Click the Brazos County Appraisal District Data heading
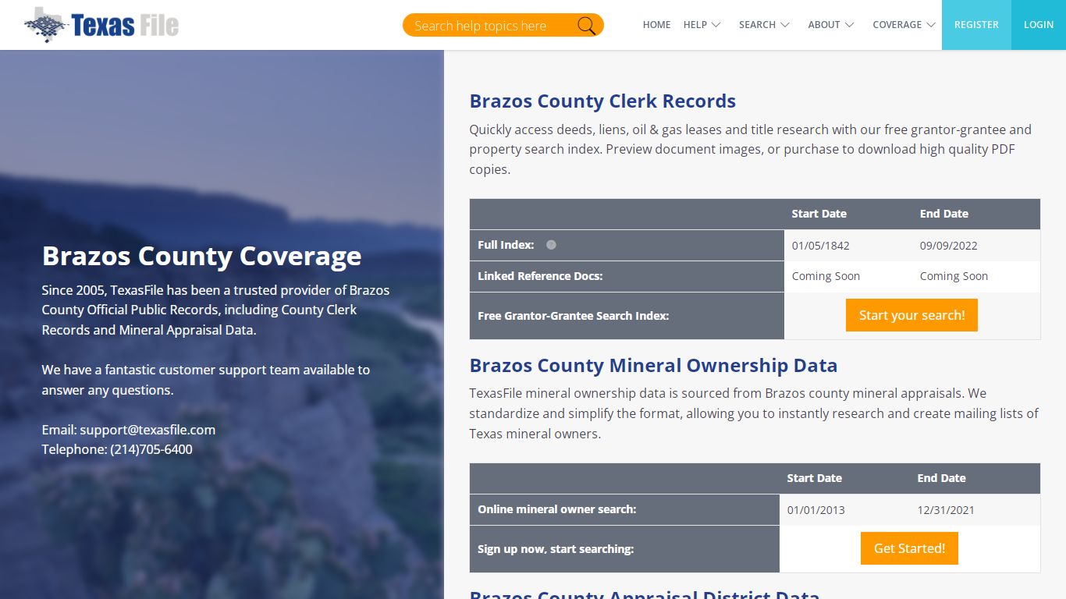The image size is (1066, 599). pos(644,594)
